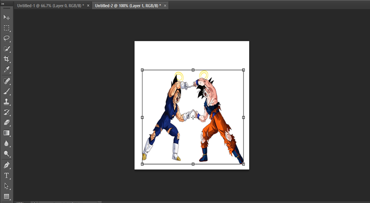Select the Clone Stamp tool
The image size is (370, 203).
(x=6, y=102)
